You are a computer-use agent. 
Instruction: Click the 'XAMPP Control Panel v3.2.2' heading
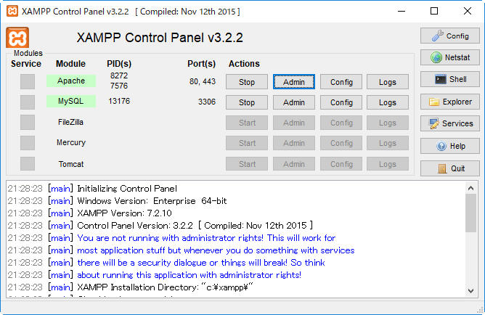pyautogui.click(x=160, y=38)
